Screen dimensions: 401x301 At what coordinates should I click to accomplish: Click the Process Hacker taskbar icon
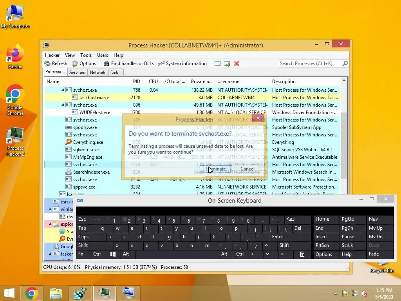point(104,293)
